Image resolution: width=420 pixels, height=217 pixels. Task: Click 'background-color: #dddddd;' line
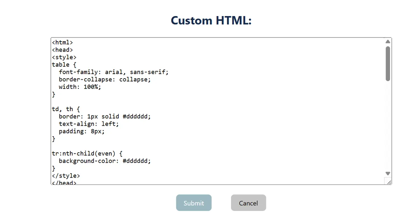tap(105, 161)
